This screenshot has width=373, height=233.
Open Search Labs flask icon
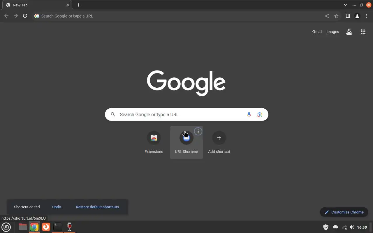point(349,32)
